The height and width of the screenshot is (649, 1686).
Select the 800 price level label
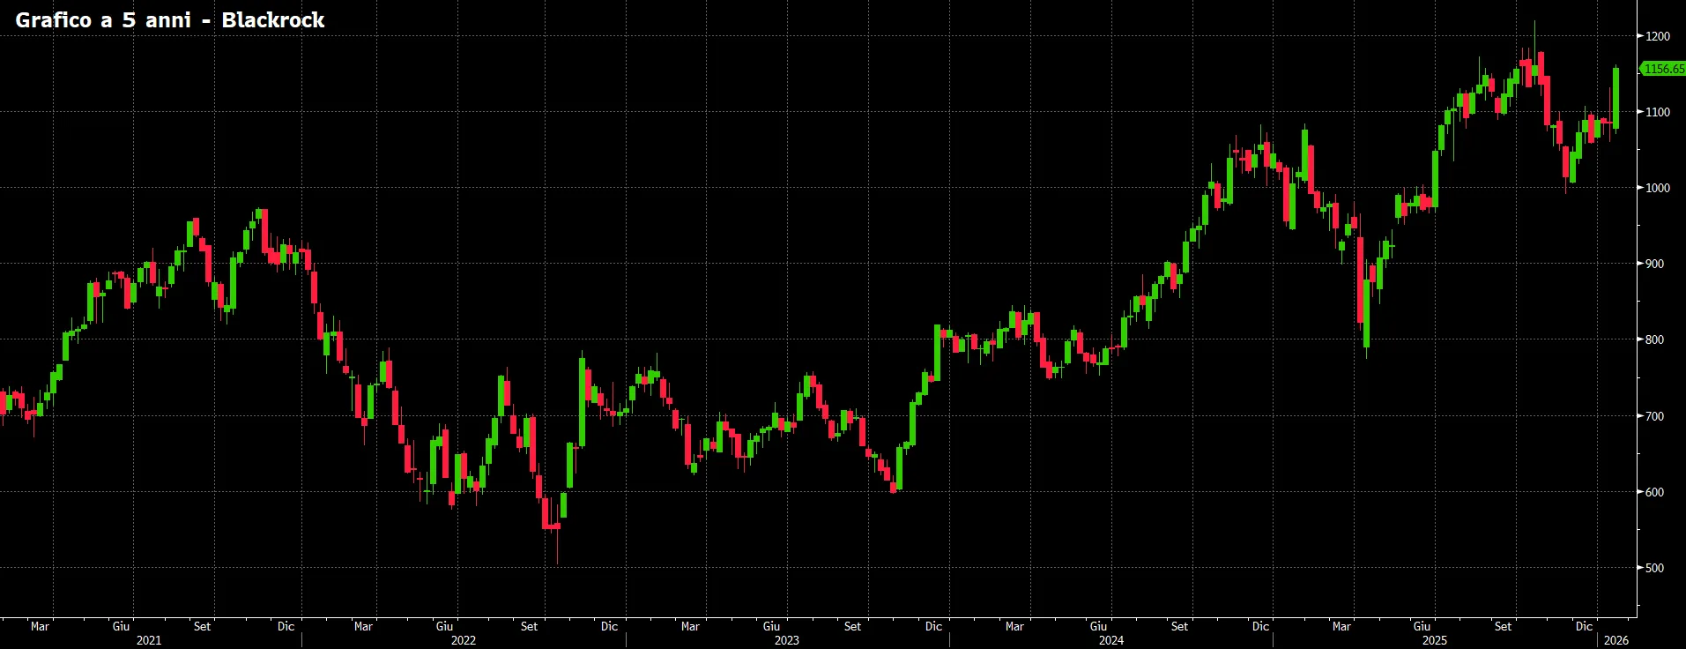(x=1654, y=339)
